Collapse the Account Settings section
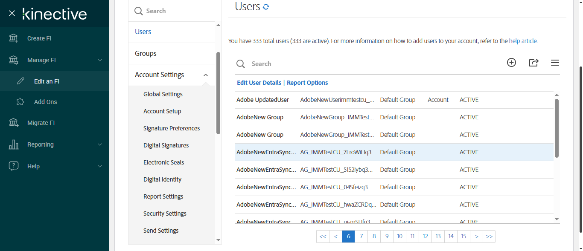This screenshot has width=583, height=251. (x=206, y=75)
